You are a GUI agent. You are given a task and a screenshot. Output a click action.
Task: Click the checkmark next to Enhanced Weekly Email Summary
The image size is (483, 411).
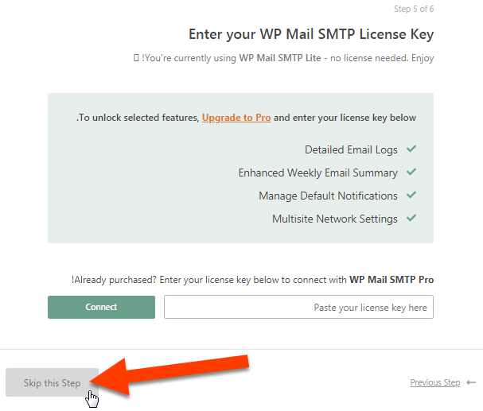click(x=411, y=172)
